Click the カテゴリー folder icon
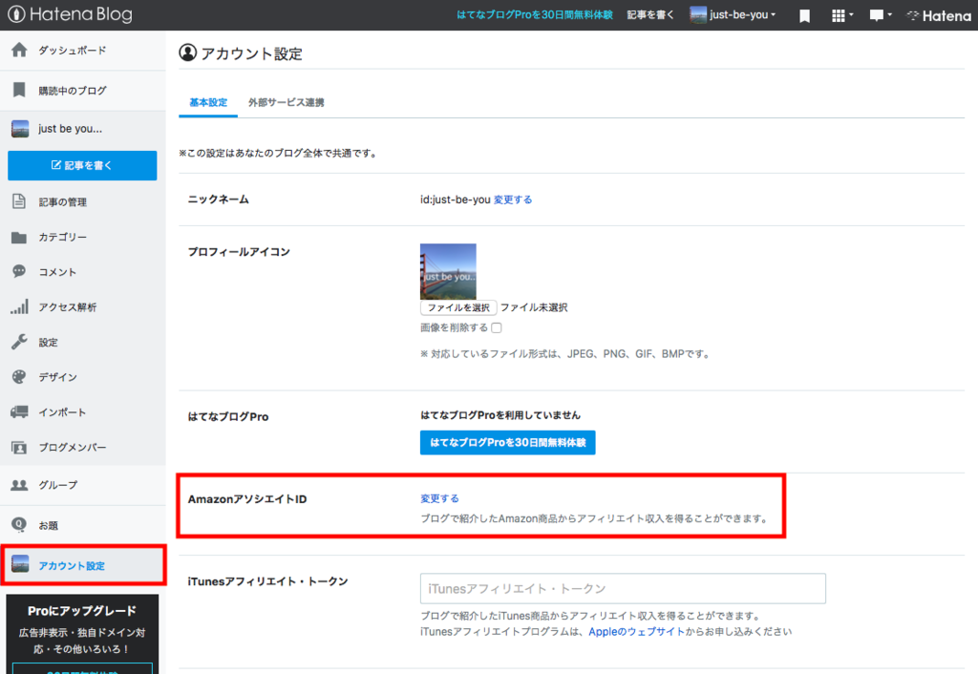The image size is (978, 674). point(19,237)
